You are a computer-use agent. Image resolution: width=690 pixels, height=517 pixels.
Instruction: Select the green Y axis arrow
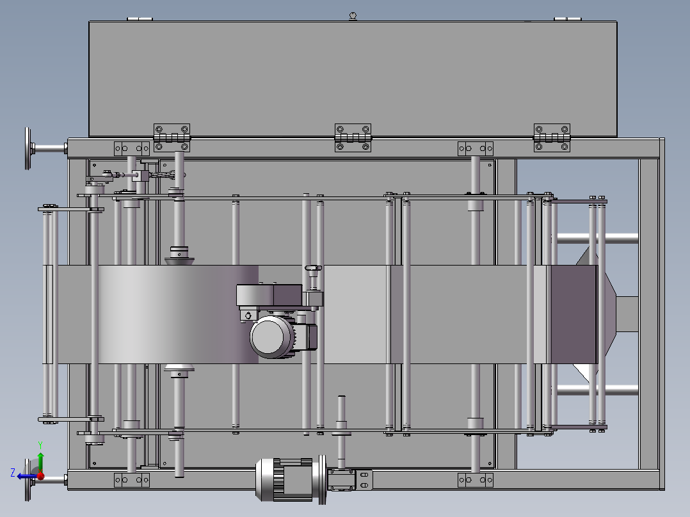[40, 461]
